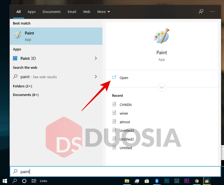224x185 pixels.
Task: Click the file icon beside Untitled
Action: click(114, 147)
